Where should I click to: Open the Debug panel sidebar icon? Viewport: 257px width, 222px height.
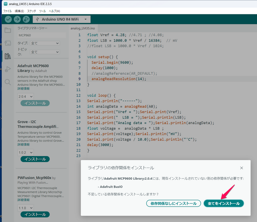pos(8,69)
